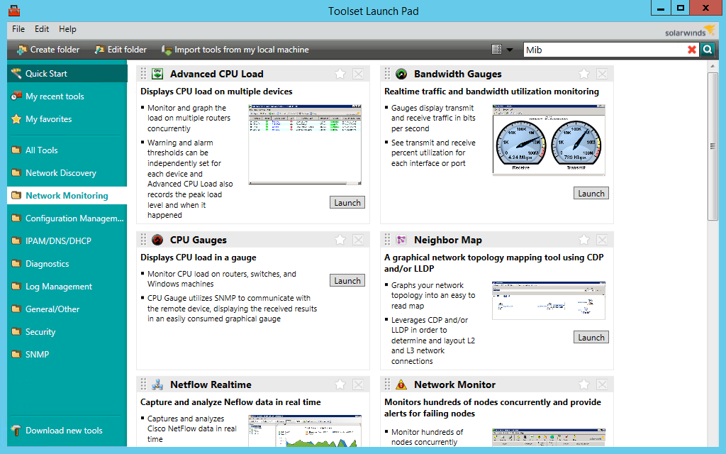The height and width of the screenshot is (454, 726).
Task: Click the green search magnifier button
Action: [706, 50]
